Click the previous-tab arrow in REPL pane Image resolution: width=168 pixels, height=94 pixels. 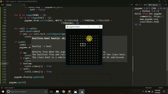pos(136,5)
